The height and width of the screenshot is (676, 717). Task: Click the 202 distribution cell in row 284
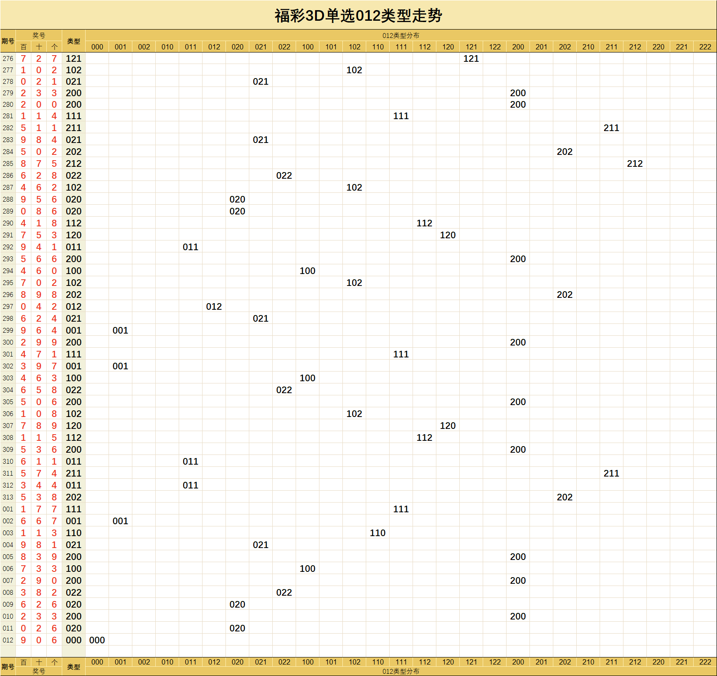[x=565, y=151]
